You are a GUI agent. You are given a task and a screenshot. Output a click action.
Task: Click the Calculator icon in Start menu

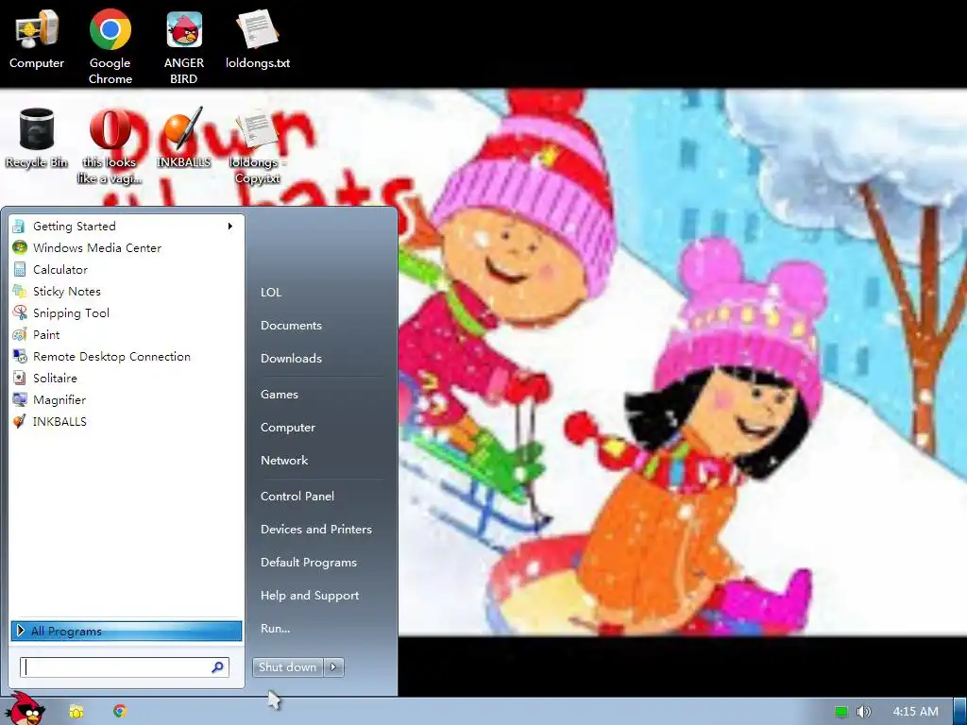(x=19, y=269)
